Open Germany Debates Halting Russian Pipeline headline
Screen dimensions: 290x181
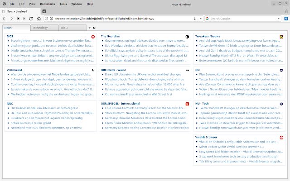click(147, 128)
